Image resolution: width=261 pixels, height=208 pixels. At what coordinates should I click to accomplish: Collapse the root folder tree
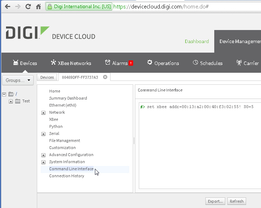[x=4, y=94]
